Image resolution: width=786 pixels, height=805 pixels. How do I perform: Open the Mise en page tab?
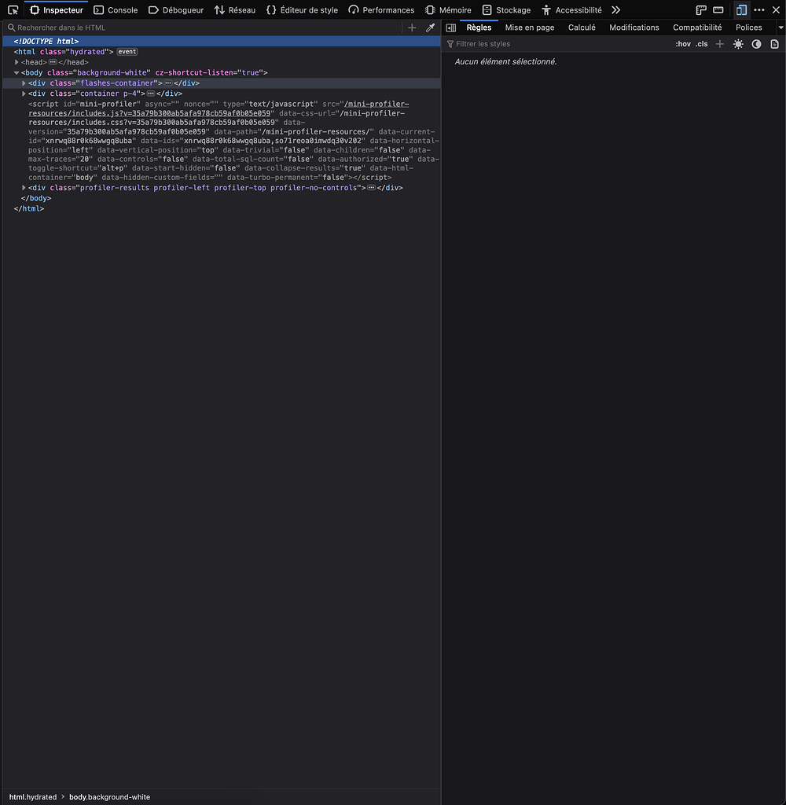[530, 27]
